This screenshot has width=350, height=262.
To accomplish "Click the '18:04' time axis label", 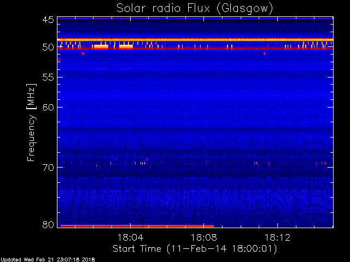I will pos(130,237).
